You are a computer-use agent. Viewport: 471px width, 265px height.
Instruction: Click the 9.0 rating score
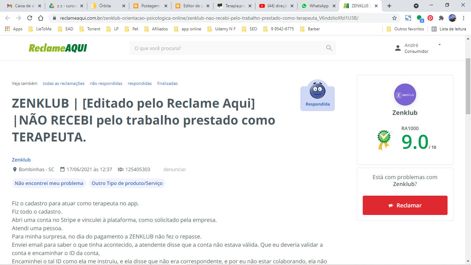[x=415, y=141]
